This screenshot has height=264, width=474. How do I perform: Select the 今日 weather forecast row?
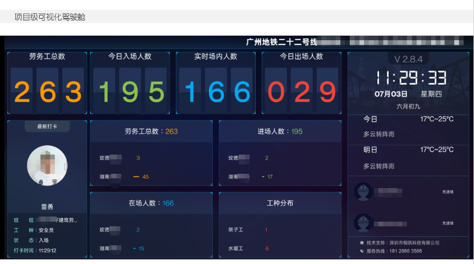[x=408, y=127]
